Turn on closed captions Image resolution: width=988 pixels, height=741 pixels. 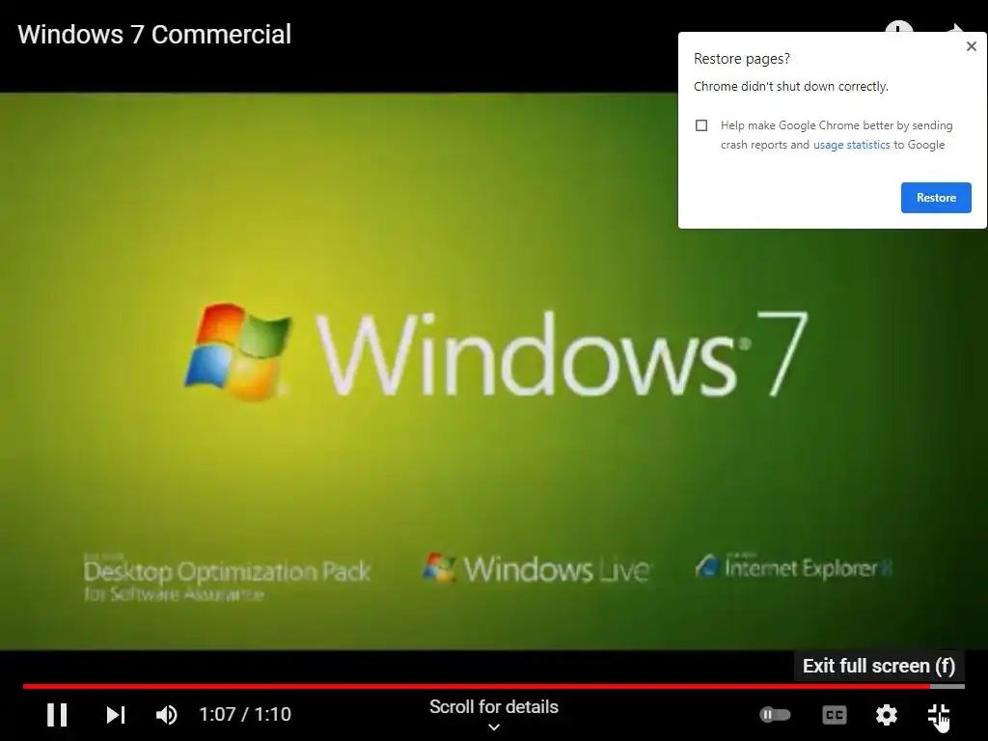(835, 715)
